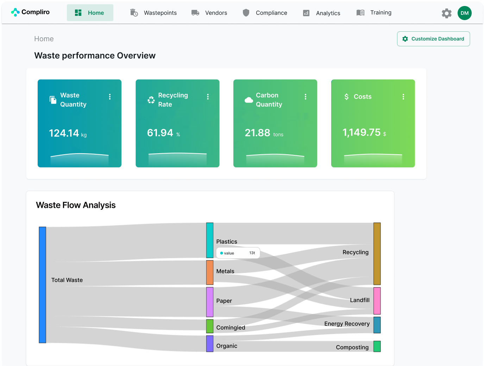Open Costs card options menu

tap(403, 97)
